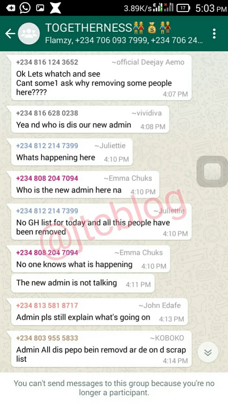Tap the Xender notification icon in status bar
This screenshot has width=228, height=405.
pyautogui.click(x=55, y=8)
